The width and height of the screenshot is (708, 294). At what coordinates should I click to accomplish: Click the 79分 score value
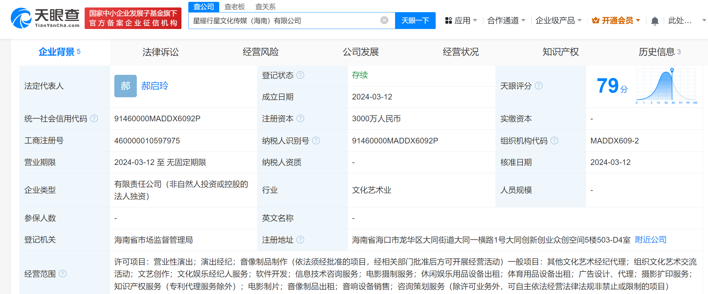(x=612, y=86)
